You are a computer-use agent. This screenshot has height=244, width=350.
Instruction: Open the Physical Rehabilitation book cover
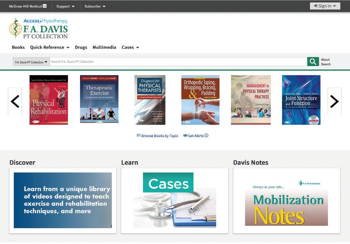pos(49,100)
